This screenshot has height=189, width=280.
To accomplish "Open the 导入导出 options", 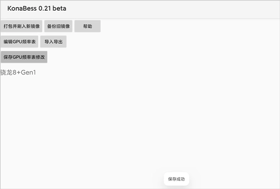I will 53,42.
